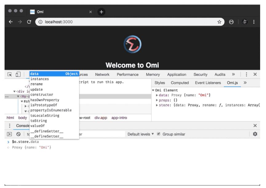Show the console sidebar
This screenshot has width=266, height=188.
coord(9,134)
